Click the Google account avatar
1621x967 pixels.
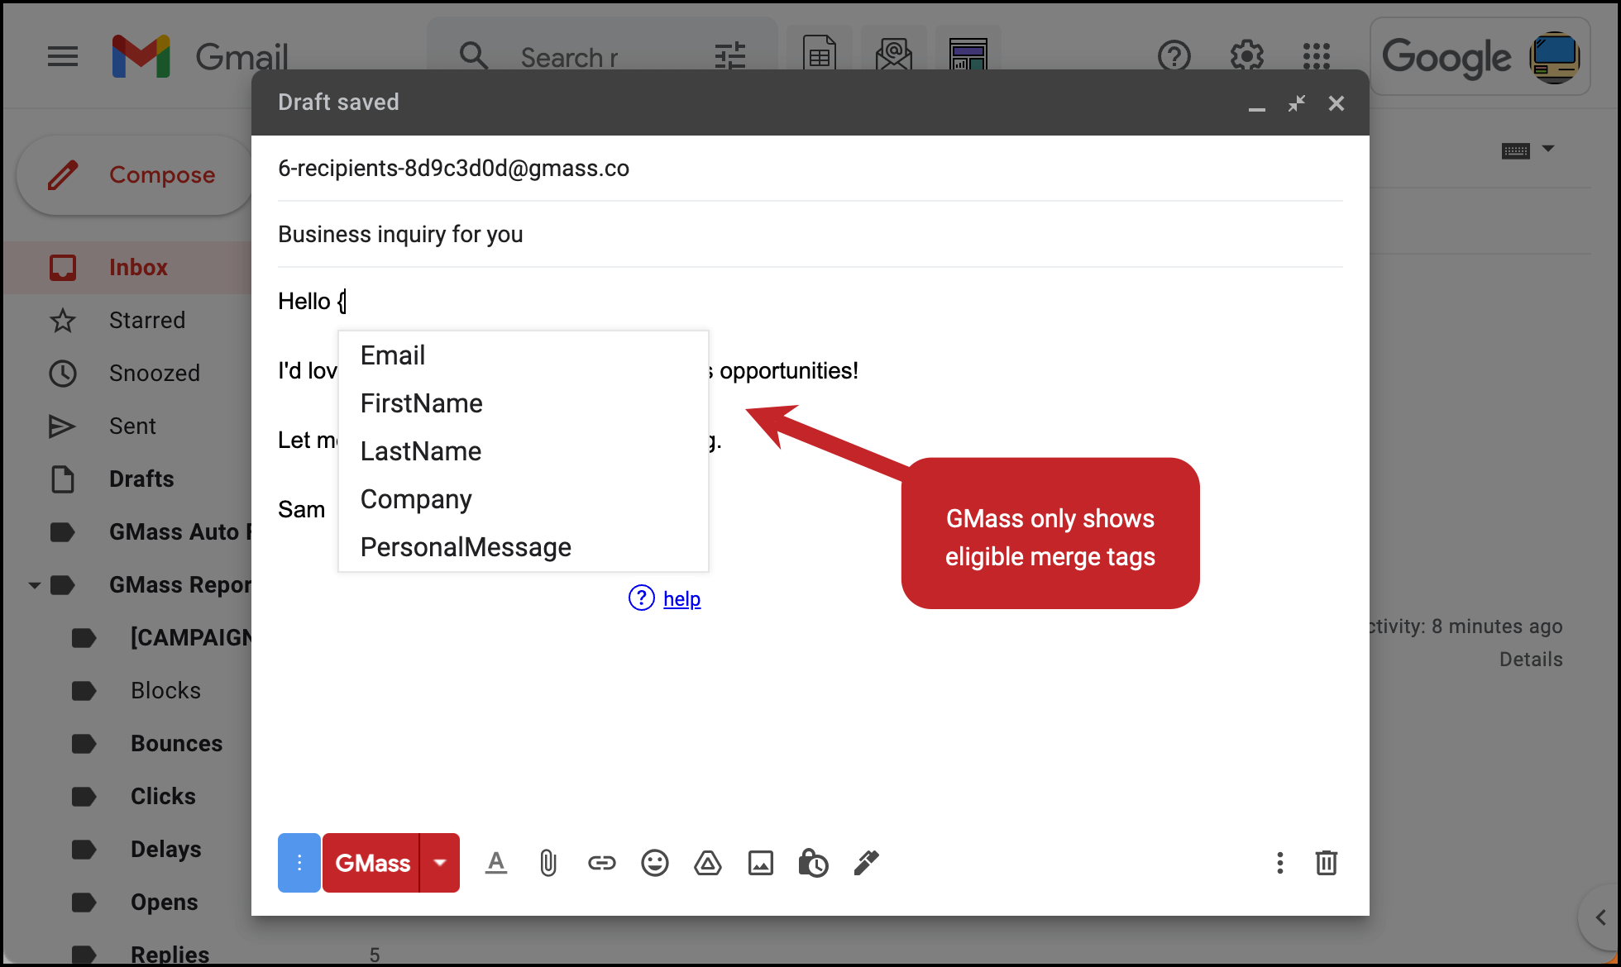(x=1555, y=57)
